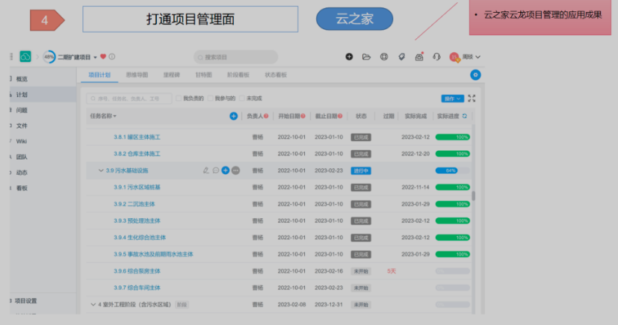
Task: Open task link 3.9.2 二沉池主体
Action: coord(134,204)
